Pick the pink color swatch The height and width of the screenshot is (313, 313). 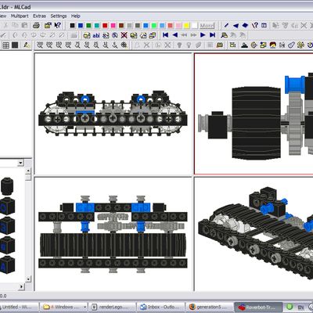113,26
